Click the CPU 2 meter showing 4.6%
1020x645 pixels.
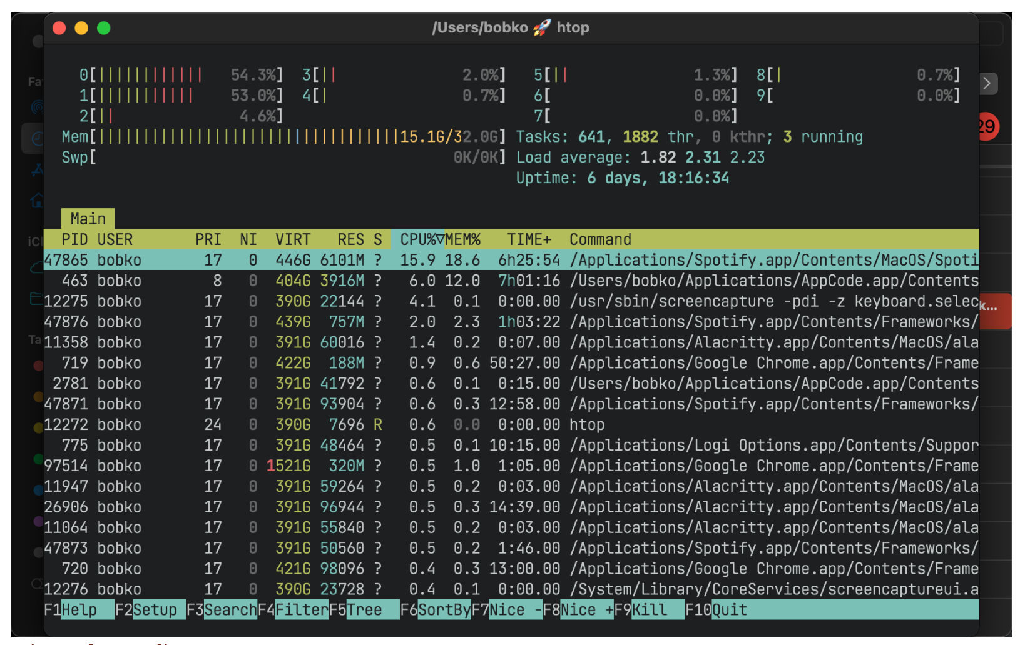(181, 116)
